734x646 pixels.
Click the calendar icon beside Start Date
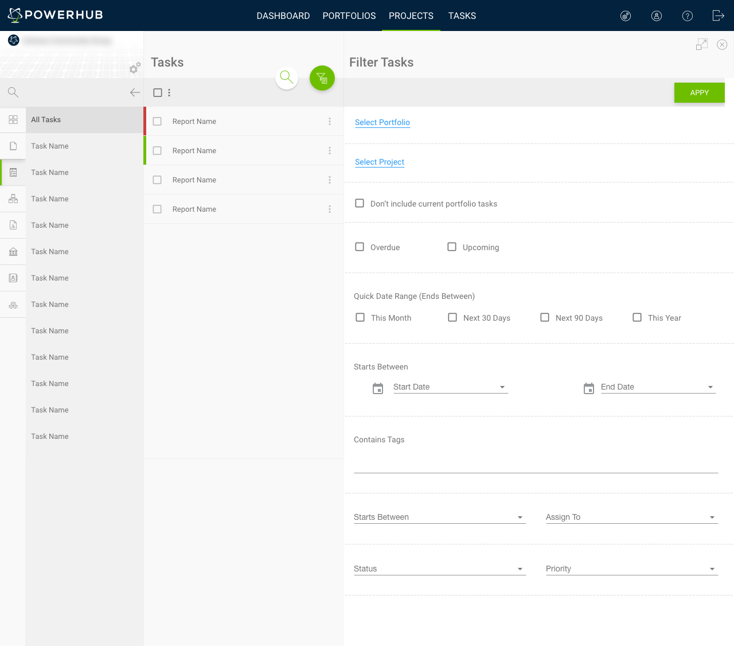(378, 388)
